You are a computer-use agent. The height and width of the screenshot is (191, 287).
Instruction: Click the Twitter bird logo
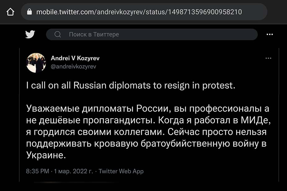pos(30,34)
